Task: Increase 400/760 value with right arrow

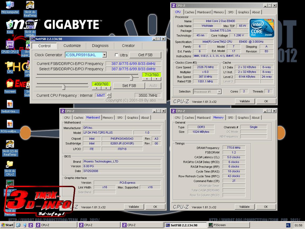Action: tap(106, 88)
